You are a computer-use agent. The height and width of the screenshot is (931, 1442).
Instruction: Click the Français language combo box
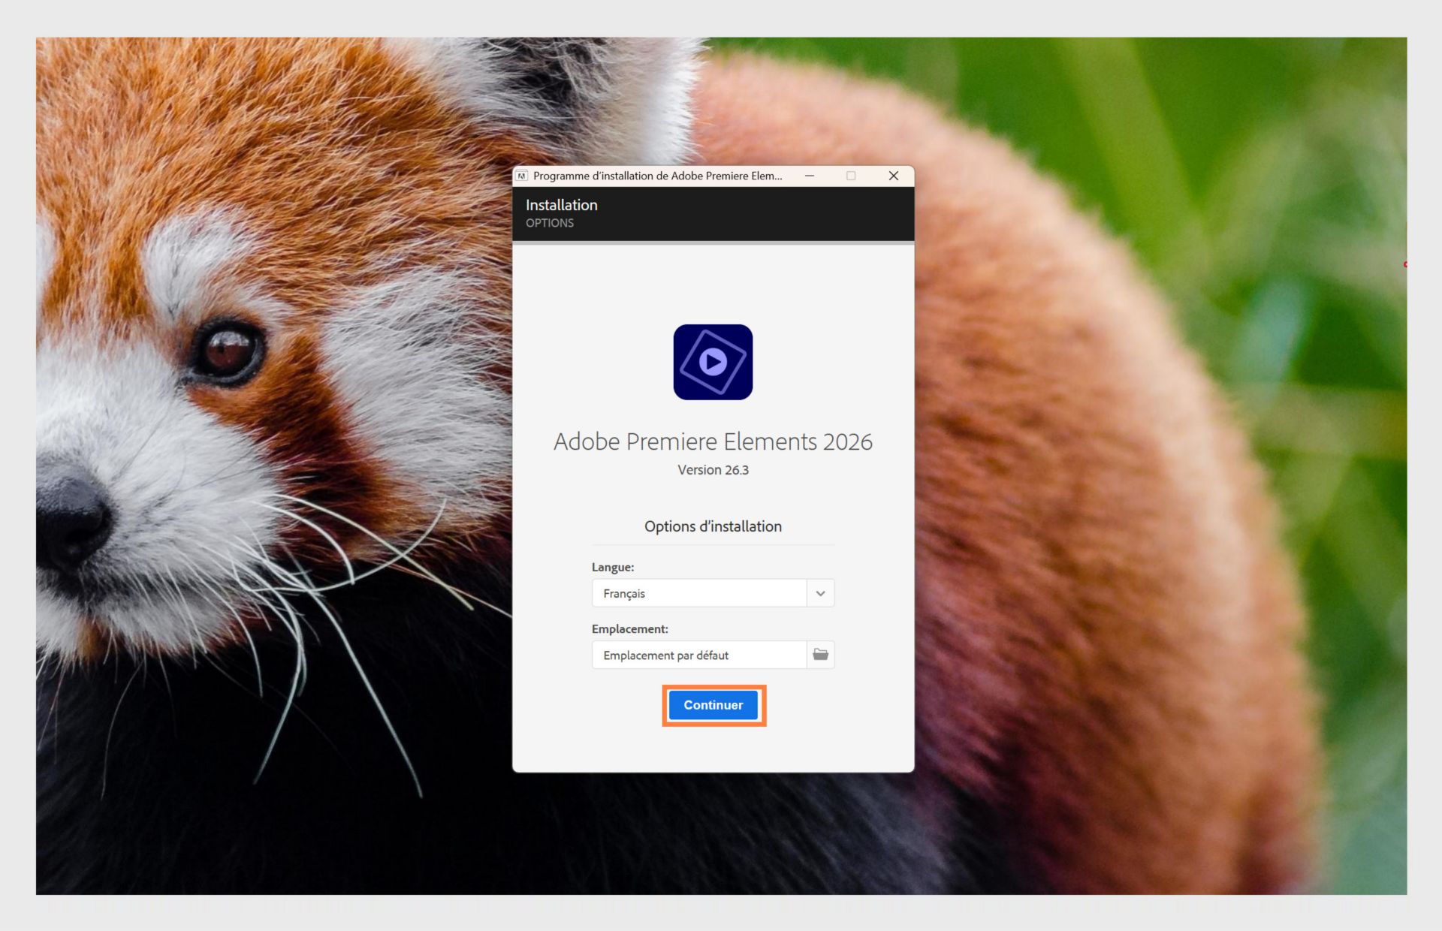click(698, 593)
